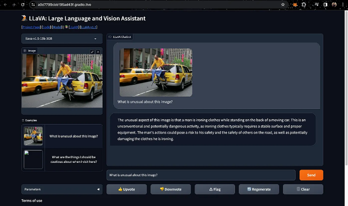
Task: Toggle the browser side panel icon
Action: (325, 4)
